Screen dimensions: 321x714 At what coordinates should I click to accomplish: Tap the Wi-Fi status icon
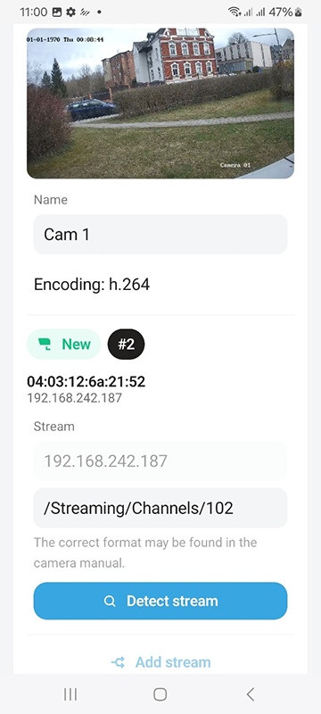coord(235,12)
